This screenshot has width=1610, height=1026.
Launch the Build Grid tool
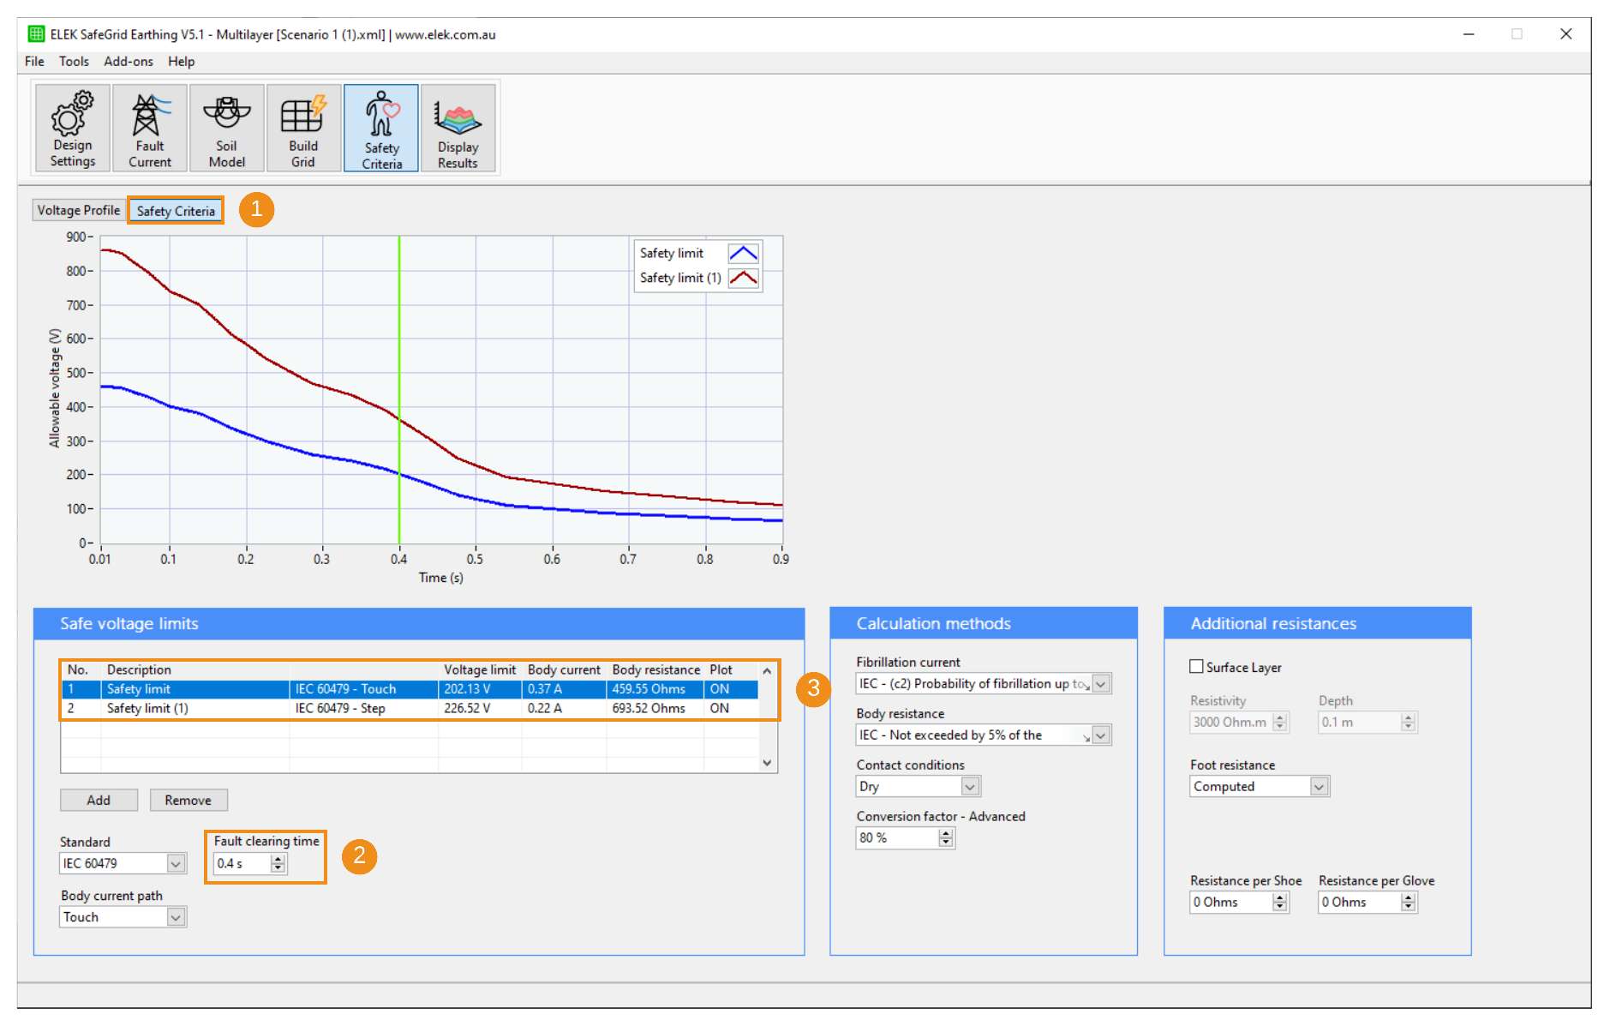click(x=303, y=127)
